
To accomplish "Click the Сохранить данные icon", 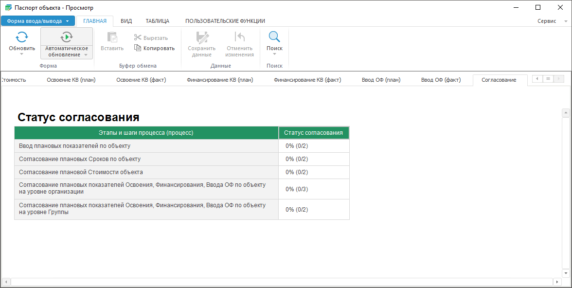I will point(201,37).
